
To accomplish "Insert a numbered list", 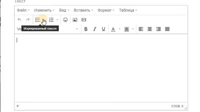I will click(x=51, y=20).
